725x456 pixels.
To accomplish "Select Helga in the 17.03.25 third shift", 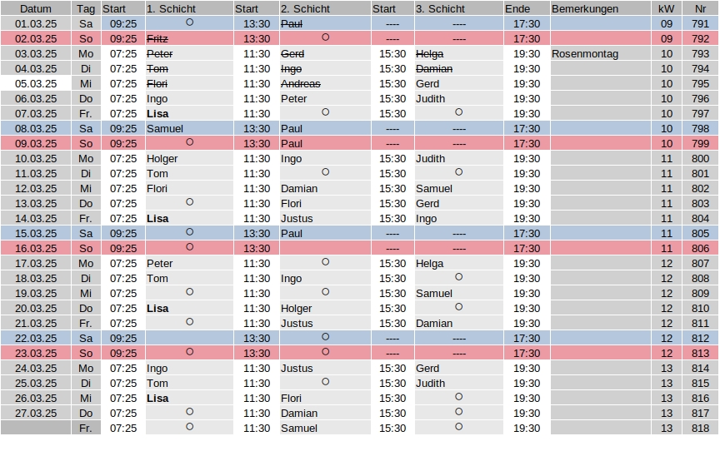I will pos(429,264).
